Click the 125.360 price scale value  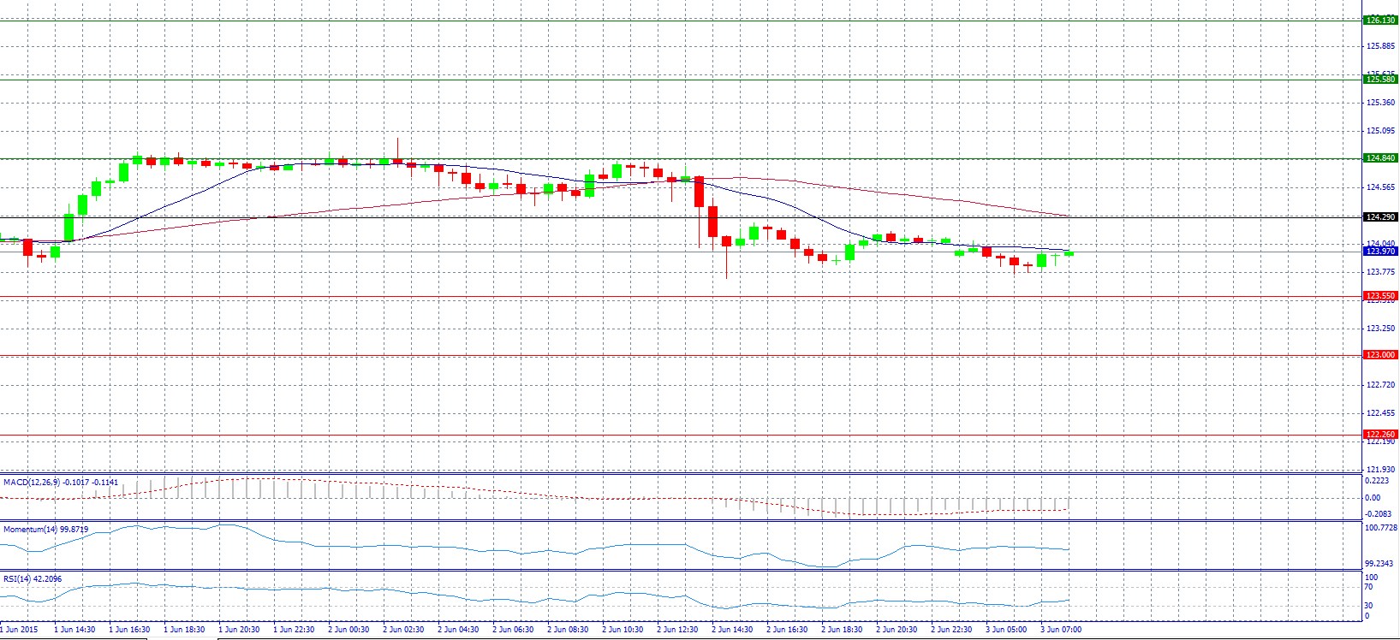click(1380, 103)
